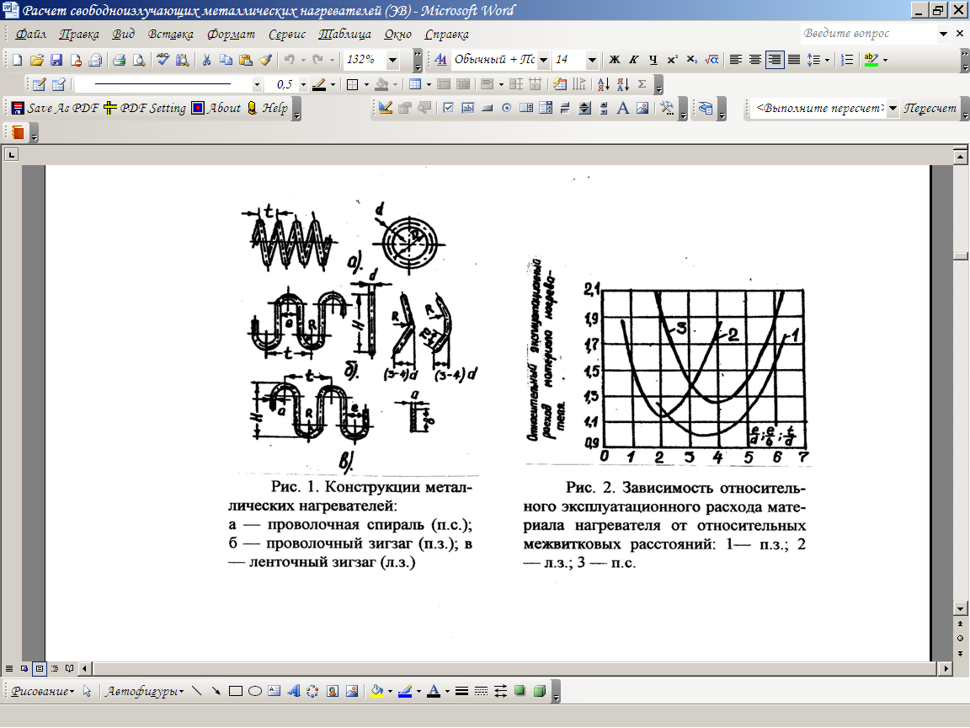Pick the text highlight color
The width and height of the screenshot is (970, 728).
coord(871,60)
